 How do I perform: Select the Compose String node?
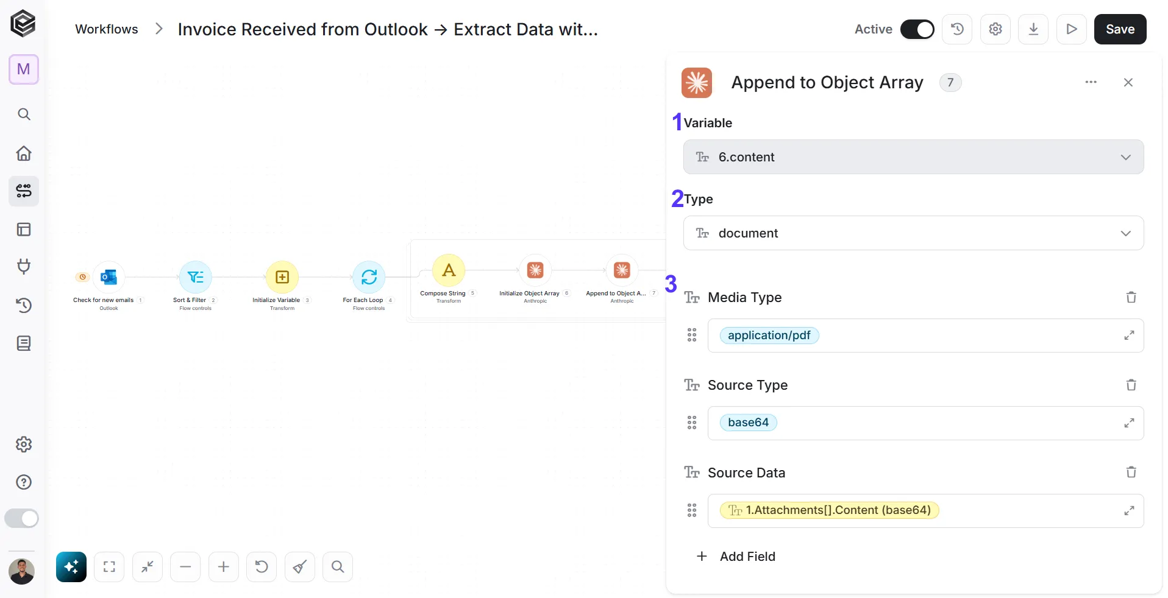pos(449,270)
